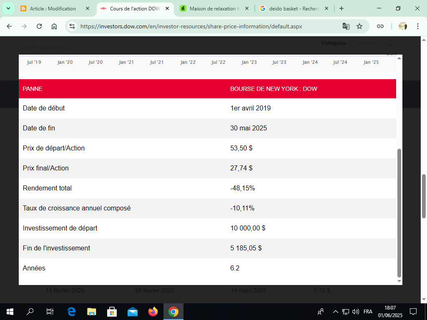Click the address bar URL field
The image size is (427, 320).
191,26
